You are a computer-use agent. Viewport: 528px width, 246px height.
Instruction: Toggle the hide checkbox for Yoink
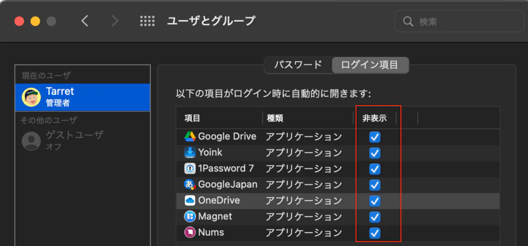tap(375, 153)
